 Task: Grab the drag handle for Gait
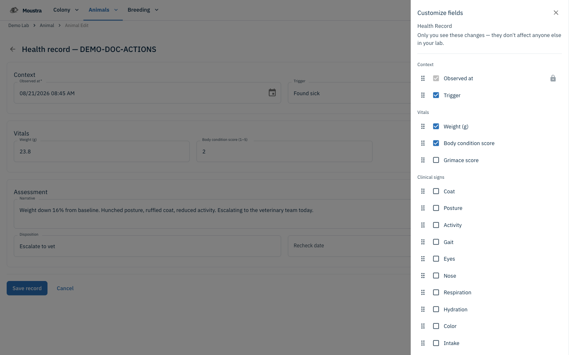click(423, 242)
